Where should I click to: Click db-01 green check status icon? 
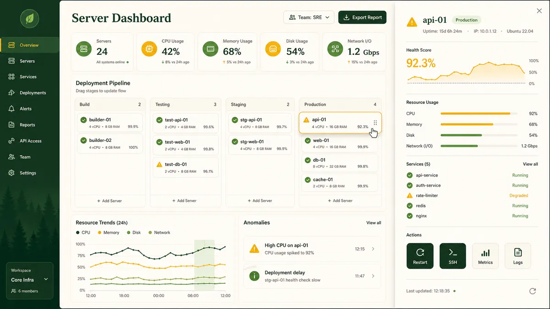point(308,160)
